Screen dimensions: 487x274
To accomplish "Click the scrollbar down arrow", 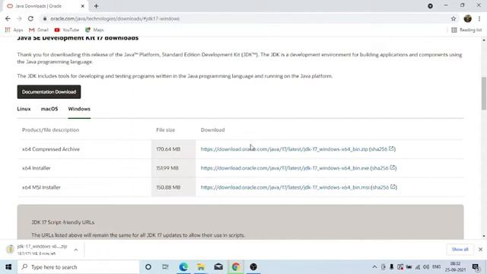I will [x=484, y=236].
